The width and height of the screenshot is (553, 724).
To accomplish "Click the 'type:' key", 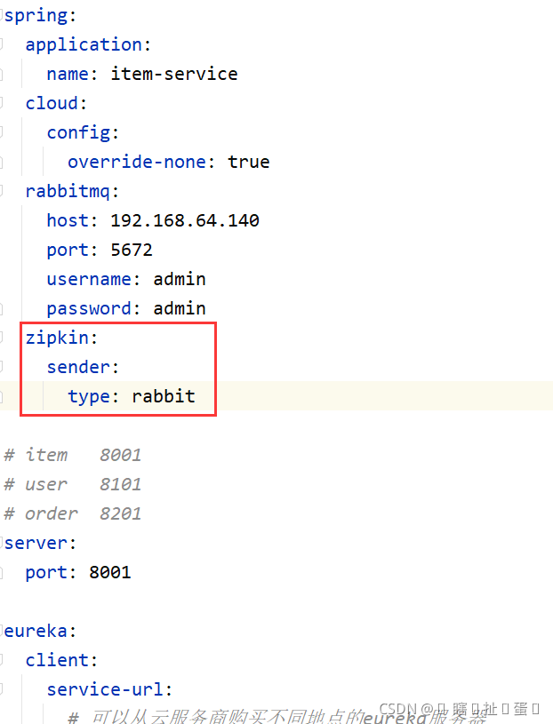I will click(x=93, y=396).
